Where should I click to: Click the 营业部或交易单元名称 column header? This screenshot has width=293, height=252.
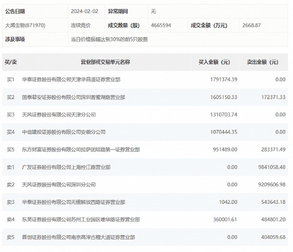point(105,62)
